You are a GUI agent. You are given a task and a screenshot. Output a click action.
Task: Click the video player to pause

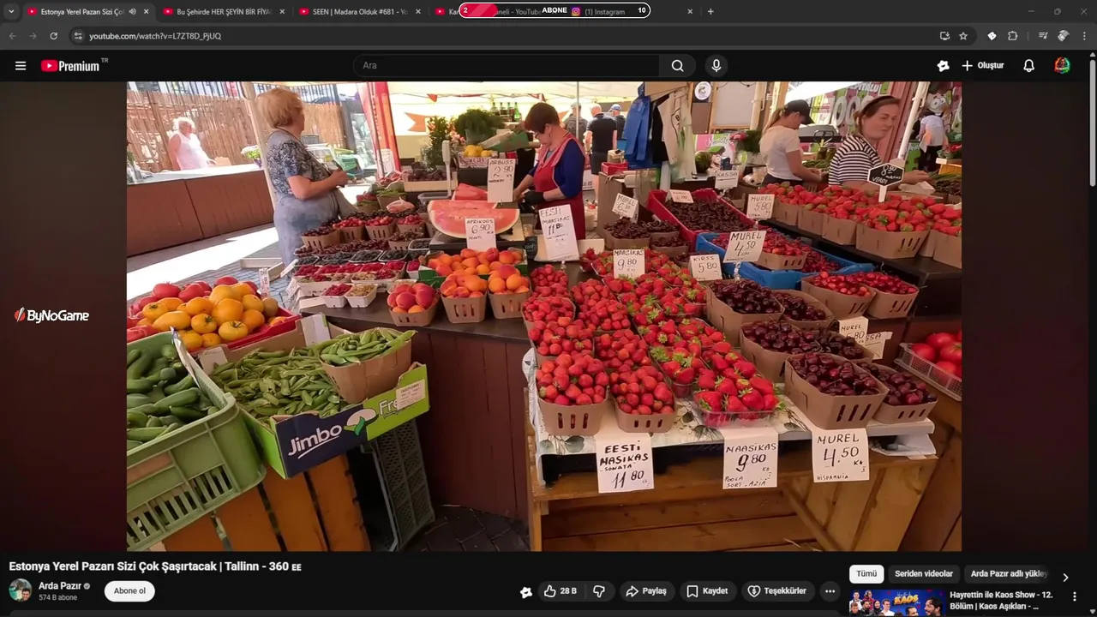tap(544, 316)
